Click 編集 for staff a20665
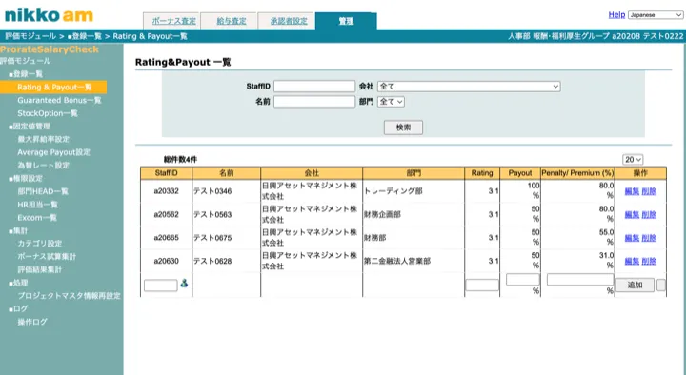686x375 pixels. [632, 238]
